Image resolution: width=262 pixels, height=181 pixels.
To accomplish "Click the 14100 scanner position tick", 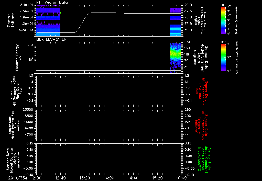I will [x=28, y=122].
